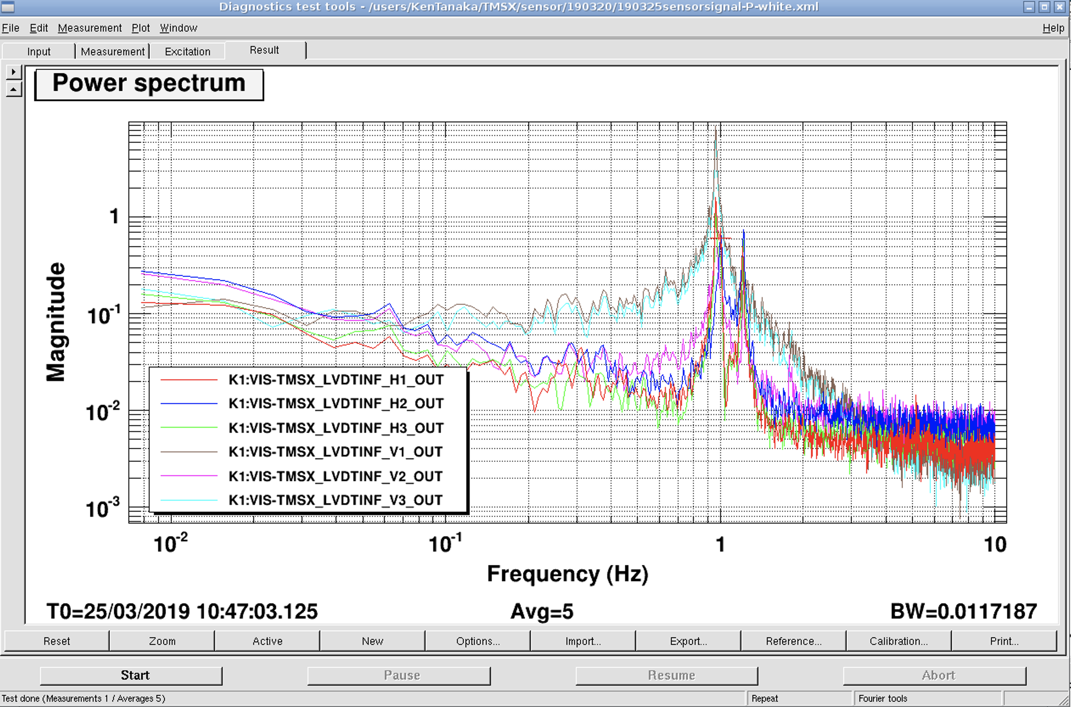Viewport: 1071px width, 707px height.
Task: Switch to the Input tab
Action: 39,51
